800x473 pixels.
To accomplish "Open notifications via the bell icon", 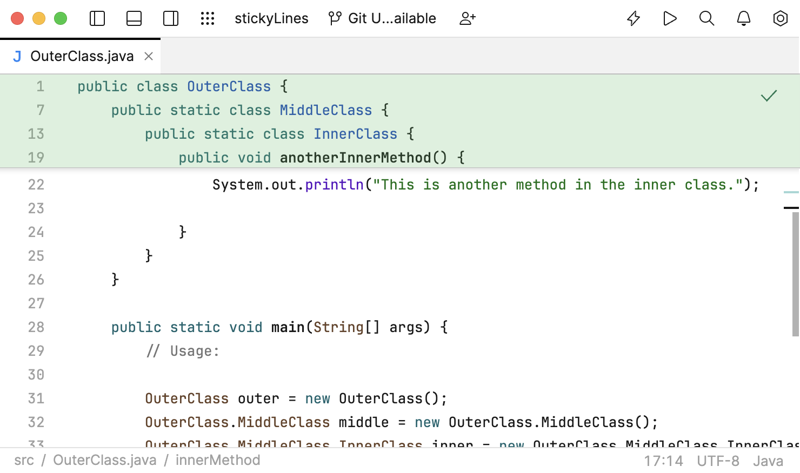I will (x=743, y=18).
